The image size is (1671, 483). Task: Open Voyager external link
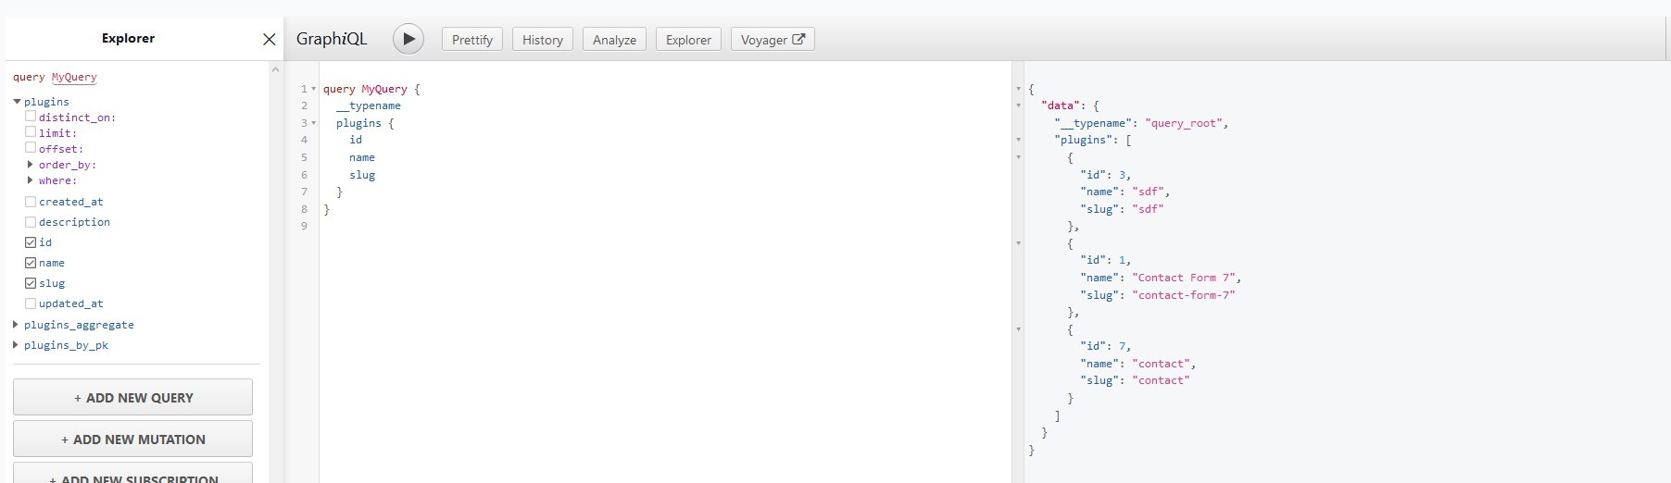click(x=773, y=40)
